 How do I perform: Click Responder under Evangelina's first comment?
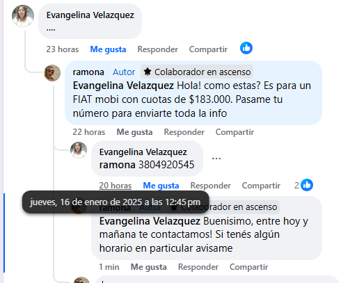coord(158,49)
